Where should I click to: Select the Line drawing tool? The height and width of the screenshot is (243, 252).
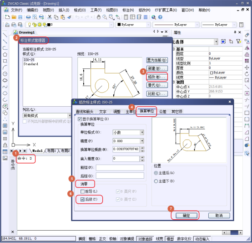pyautogui.click(x=5, y=35)
